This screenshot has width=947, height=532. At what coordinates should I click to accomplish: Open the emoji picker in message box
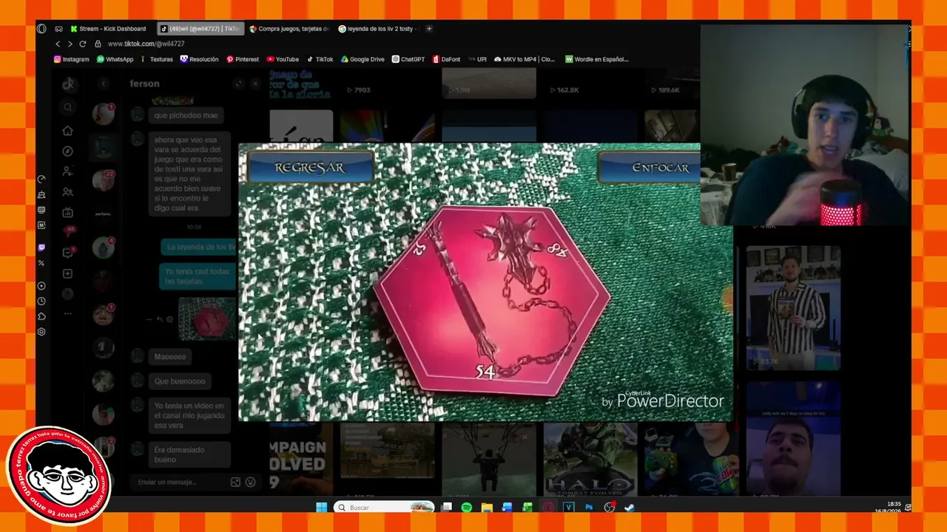coord(250,482)
